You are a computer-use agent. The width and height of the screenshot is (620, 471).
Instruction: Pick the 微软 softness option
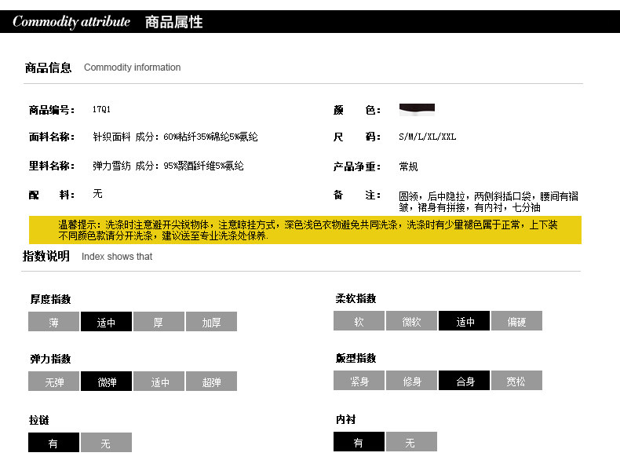[x=411, y=321]
